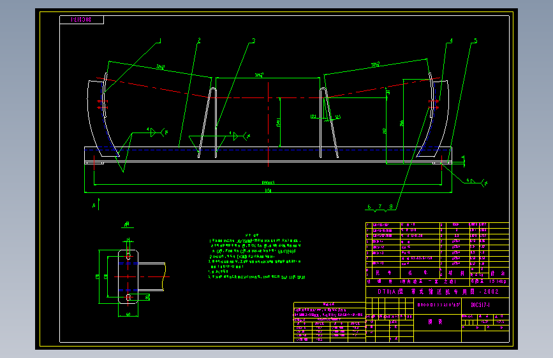Click balloon number 4 leader label

pyautogui.click(x=451, y=41)
